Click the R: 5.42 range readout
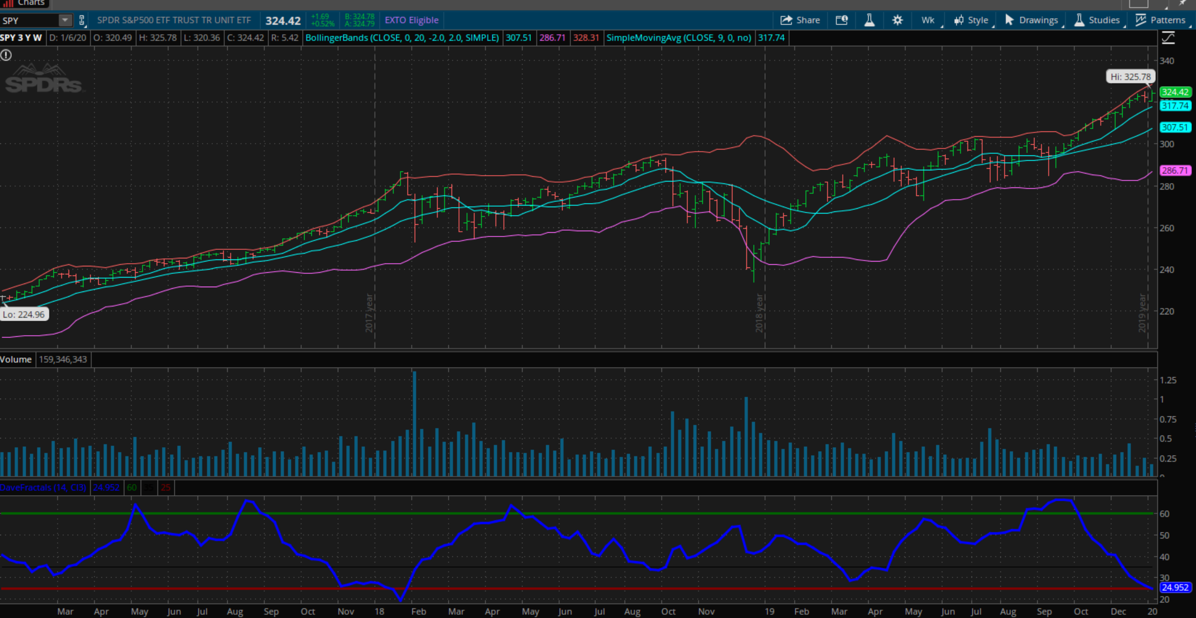 point(285,37)
